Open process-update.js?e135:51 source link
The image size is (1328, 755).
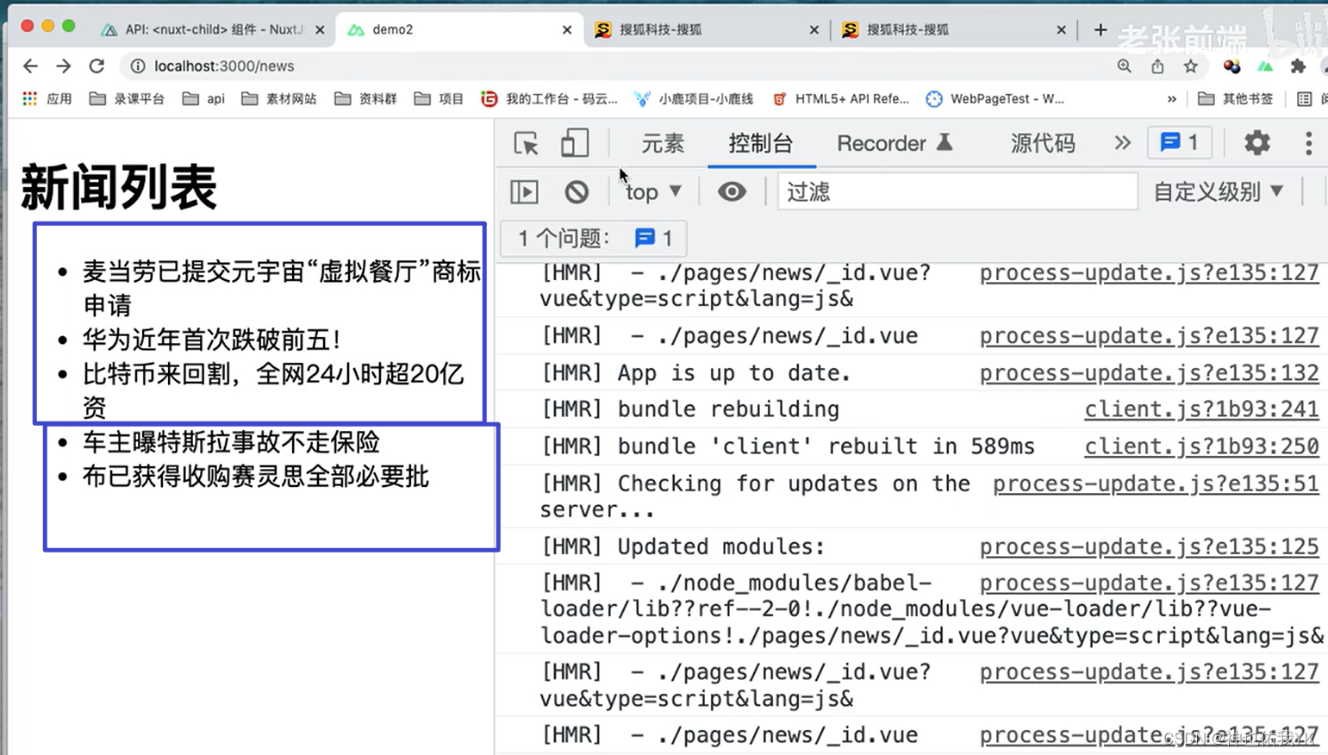[1156, 484]
